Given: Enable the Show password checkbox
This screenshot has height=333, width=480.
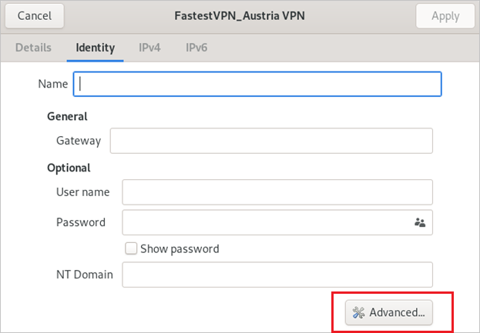Looking at the screenshot, I should [x=131, y=248].
